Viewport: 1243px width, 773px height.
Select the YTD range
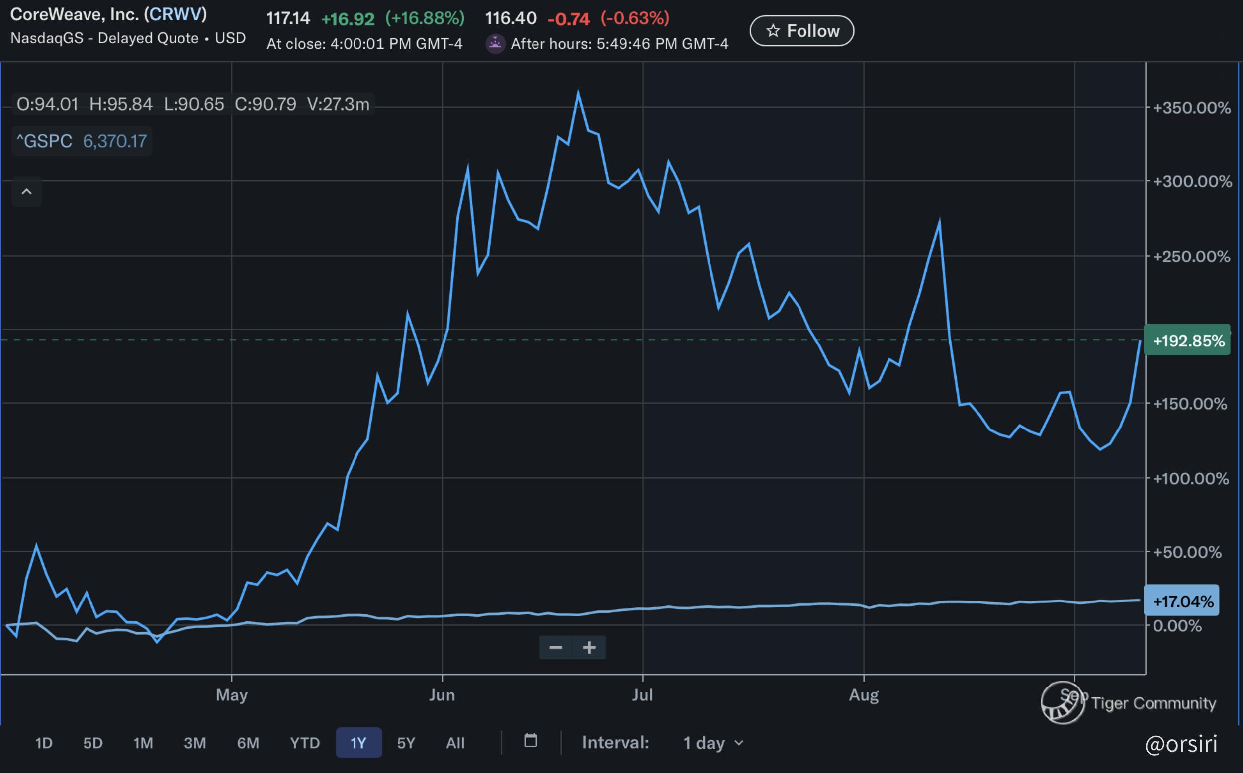click(x=305, y=743)
